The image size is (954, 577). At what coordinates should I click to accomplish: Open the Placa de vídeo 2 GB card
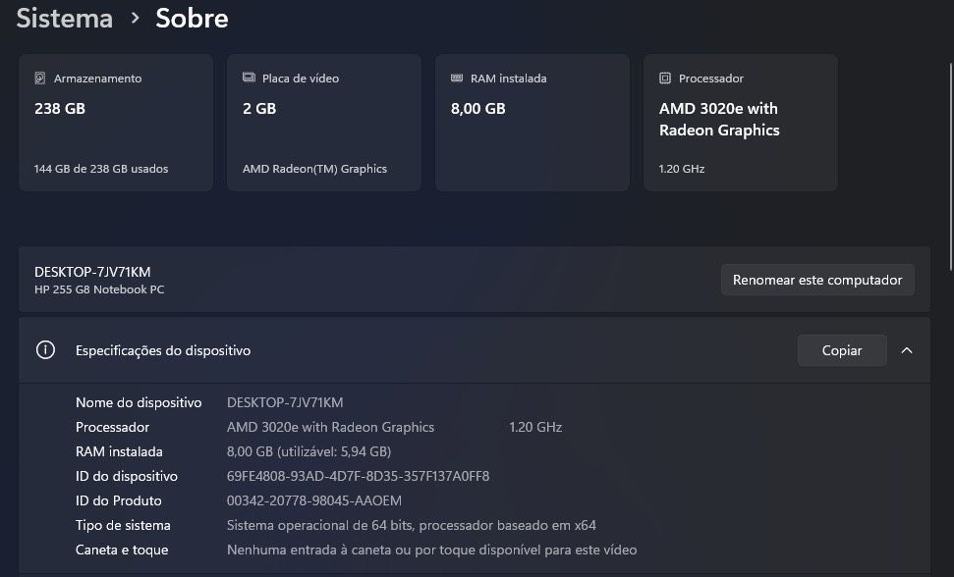point(324,123)
